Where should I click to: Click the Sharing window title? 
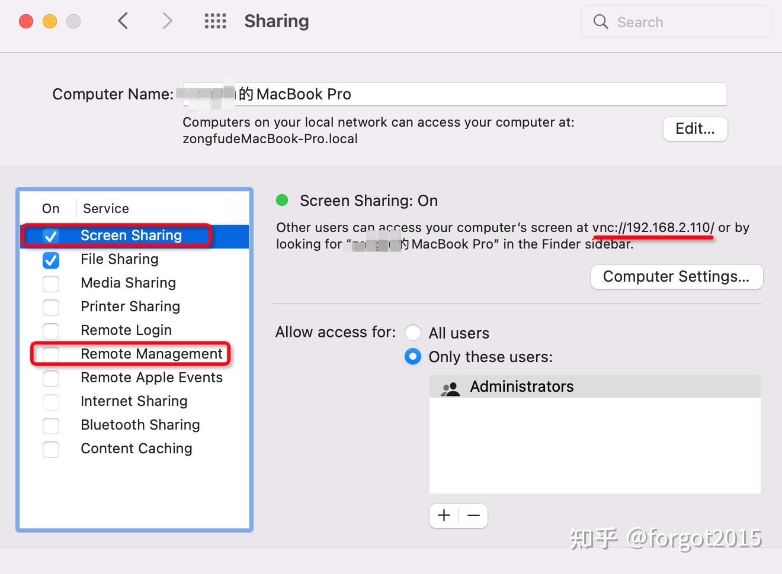point(277,21)
